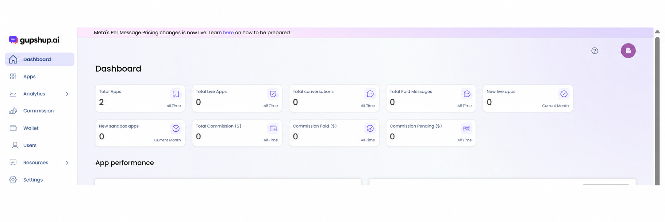
Task: Click the "App performance" heading
Action: tap(125, 163)
